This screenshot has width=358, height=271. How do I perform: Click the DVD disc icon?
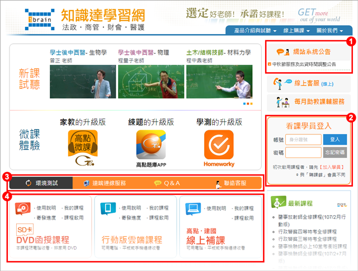(x=22, y=208)
